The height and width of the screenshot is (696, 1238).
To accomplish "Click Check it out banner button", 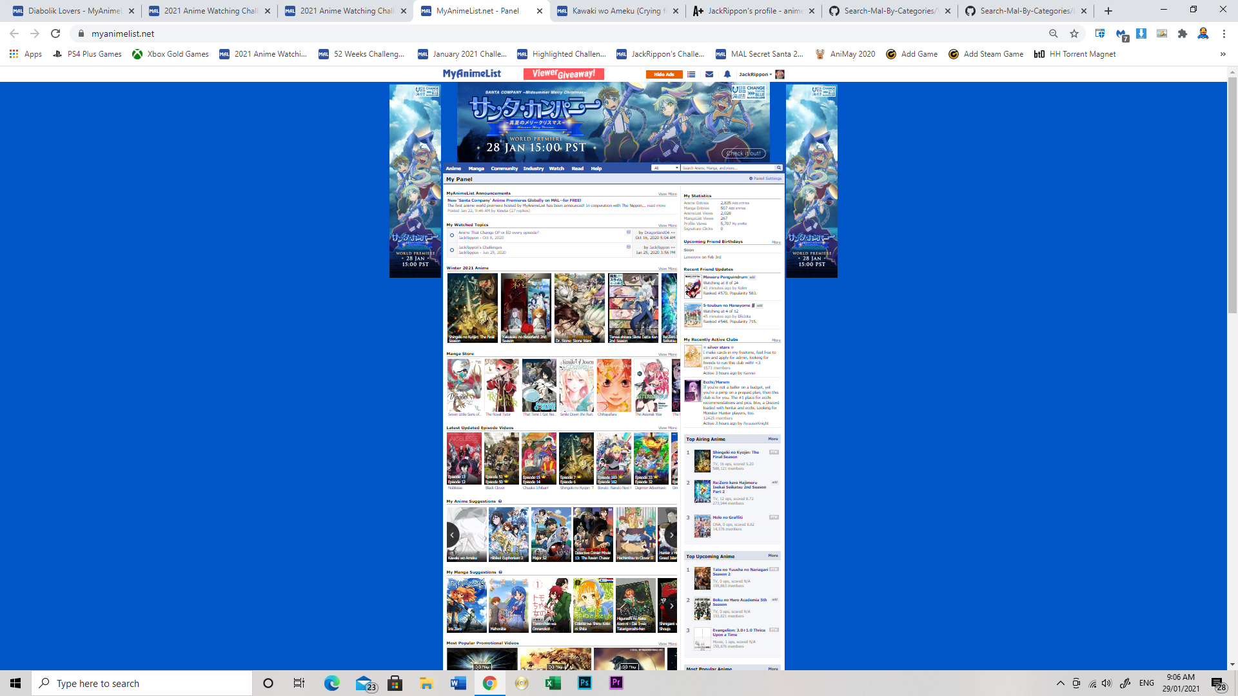I will point(743,153).
